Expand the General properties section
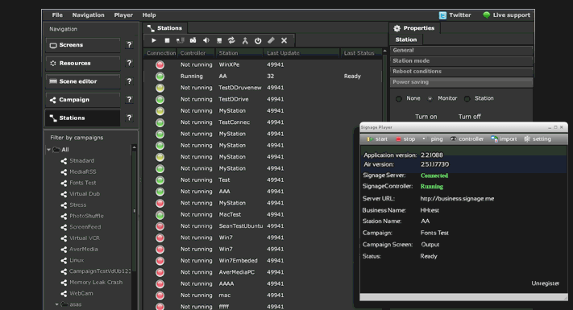The image size is (573, 310). [461, 51]
